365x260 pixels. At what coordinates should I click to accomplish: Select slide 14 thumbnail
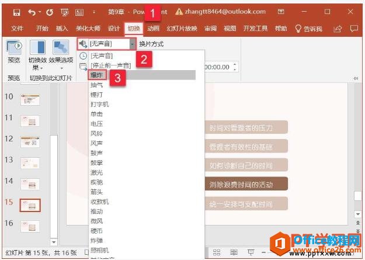pos(30,184)
